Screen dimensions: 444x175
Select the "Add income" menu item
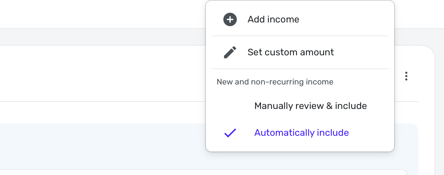273,19
